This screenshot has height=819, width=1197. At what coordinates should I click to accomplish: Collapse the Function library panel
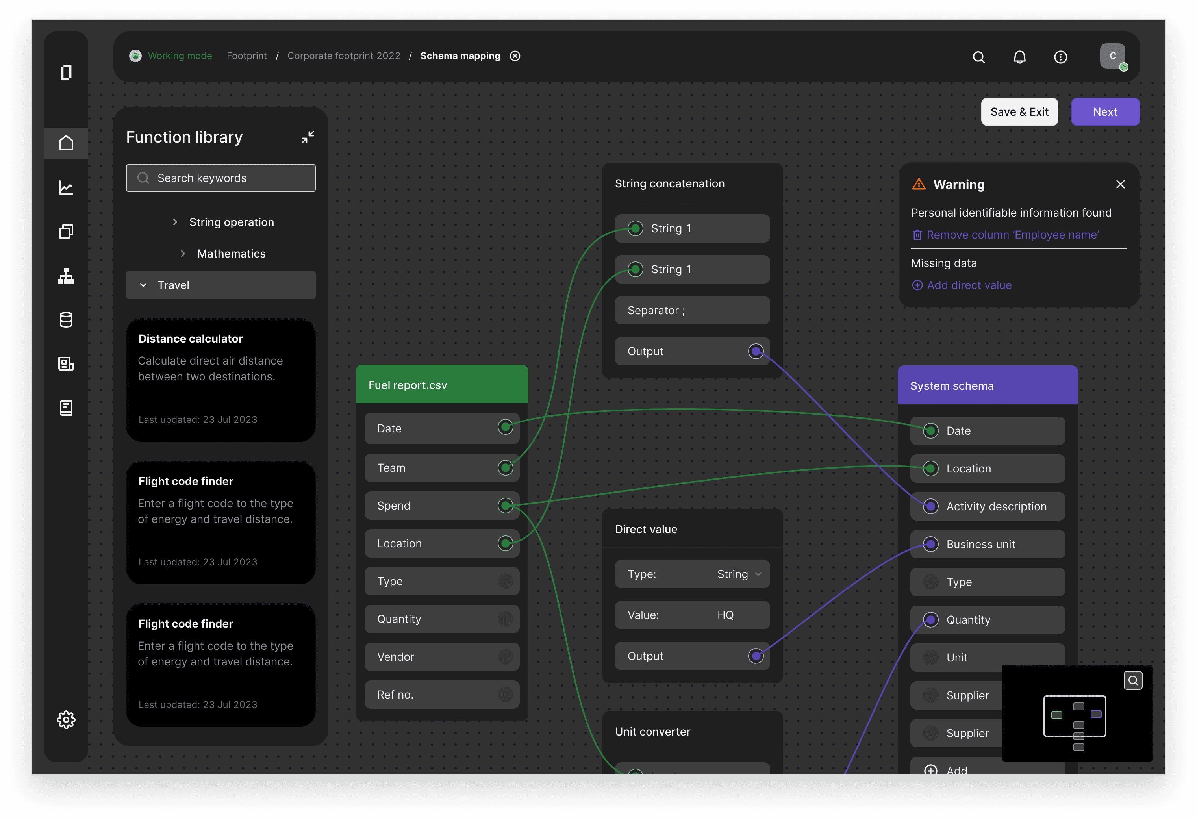pos(308,137)
